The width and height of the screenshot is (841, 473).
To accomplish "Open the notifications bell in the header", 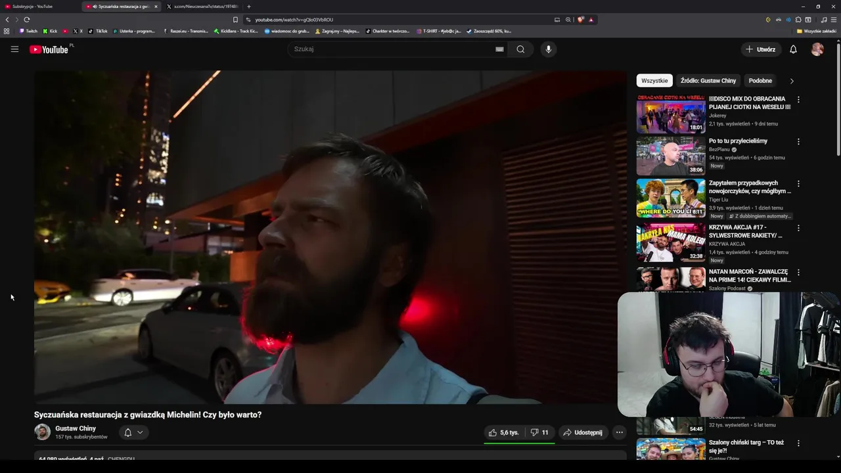I will (793, 49).
